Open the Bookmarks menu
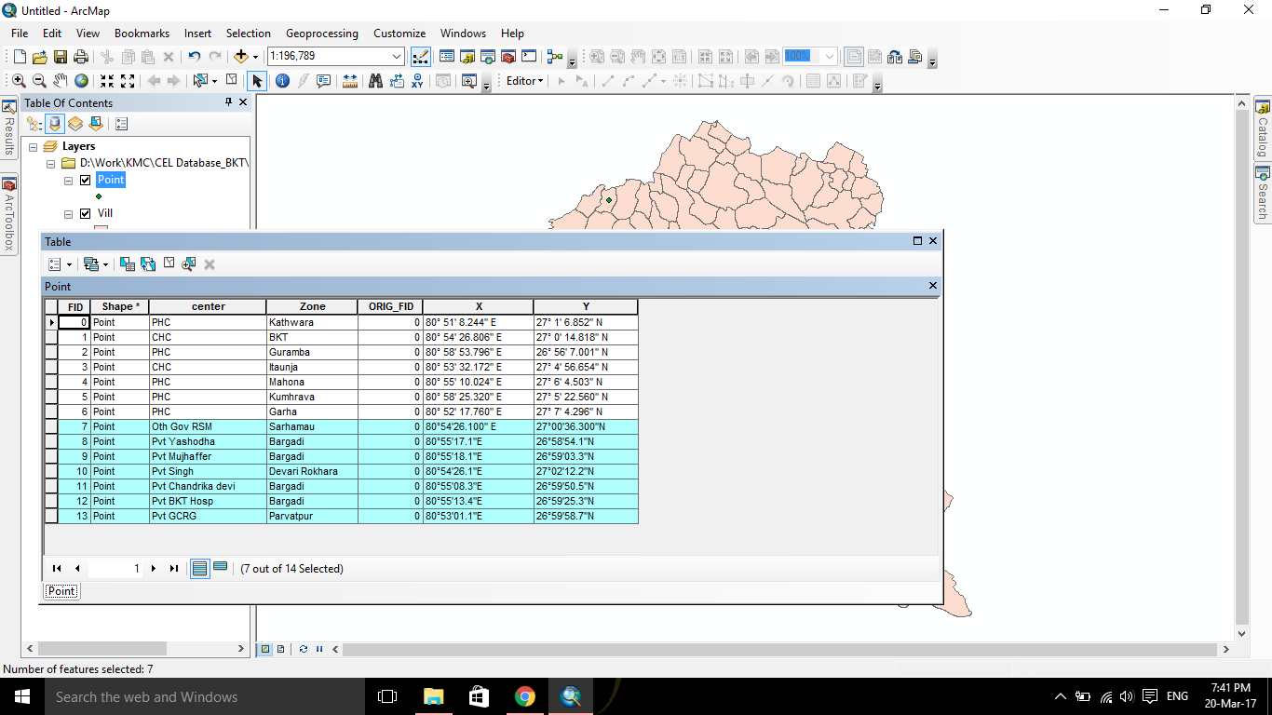The width and height of the screenshot is (1272, 715). pos(142,34)
